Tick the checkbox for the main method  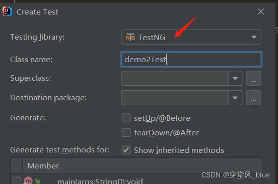coord(17,180)
